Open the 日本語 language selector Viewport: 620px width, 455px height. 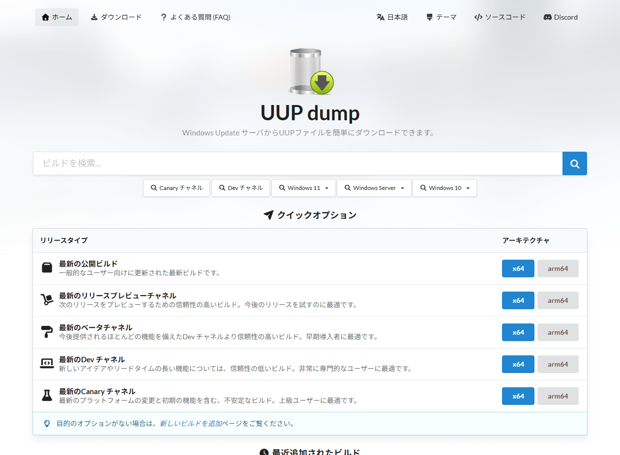(x=392, y=17)
